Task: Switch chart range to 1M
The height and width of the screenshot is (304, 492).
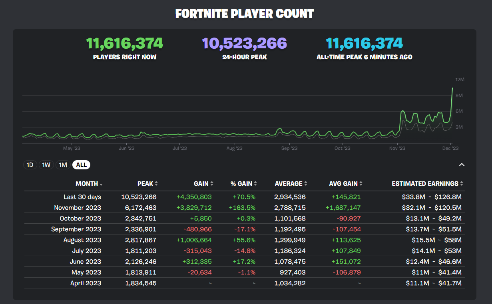Action: pos(63,165)
